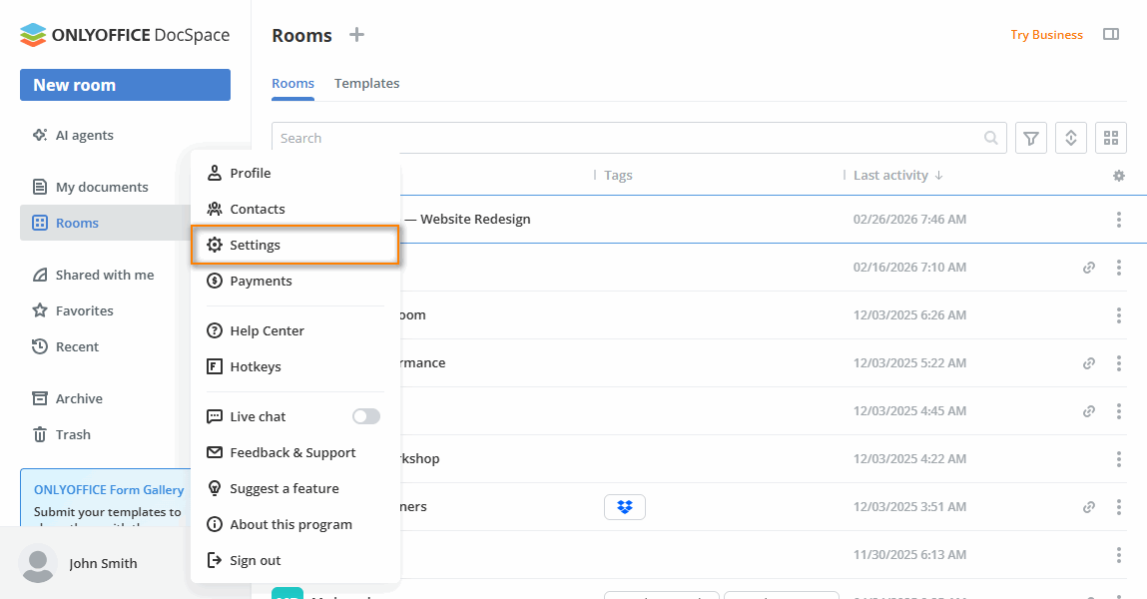
Task: Click the Dropbox icon in Tags column
Action: tap(624, 506)
